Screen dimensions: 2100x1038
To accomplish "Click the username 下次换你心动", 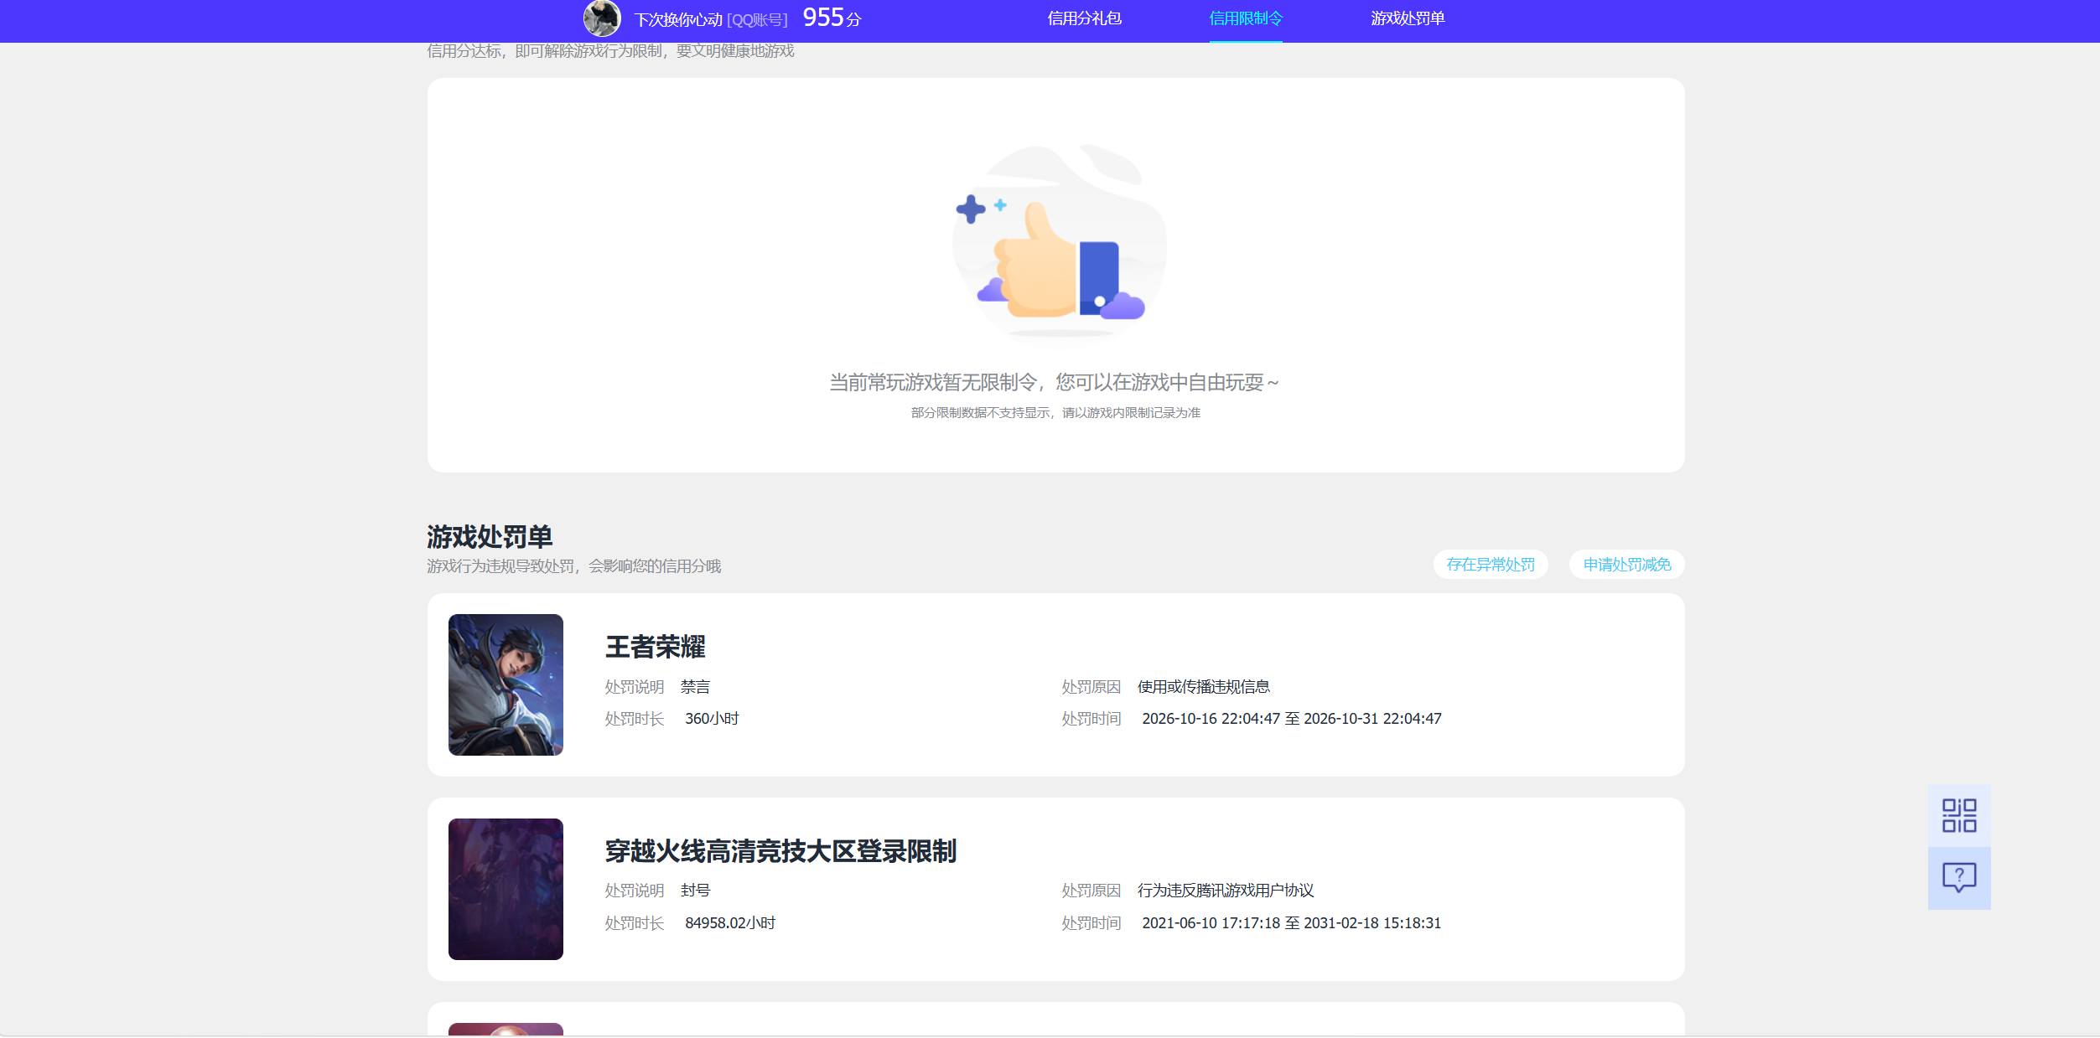I will tap(678, 19).
